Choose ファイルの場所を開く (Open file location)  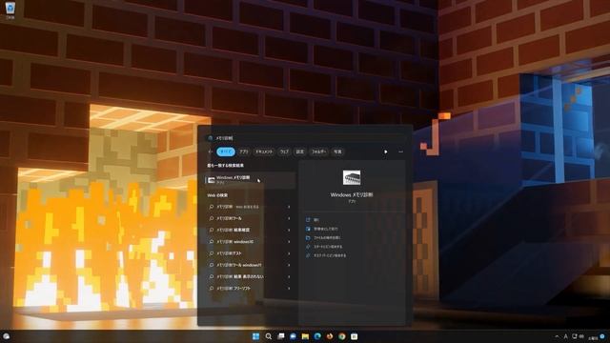(323, 237)
